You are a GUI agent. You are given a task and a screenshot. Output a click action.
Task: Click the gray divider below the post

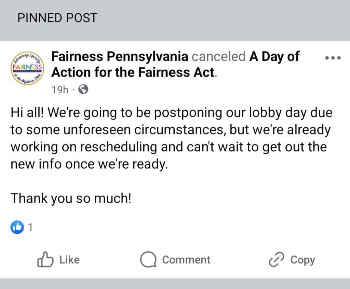175,284
